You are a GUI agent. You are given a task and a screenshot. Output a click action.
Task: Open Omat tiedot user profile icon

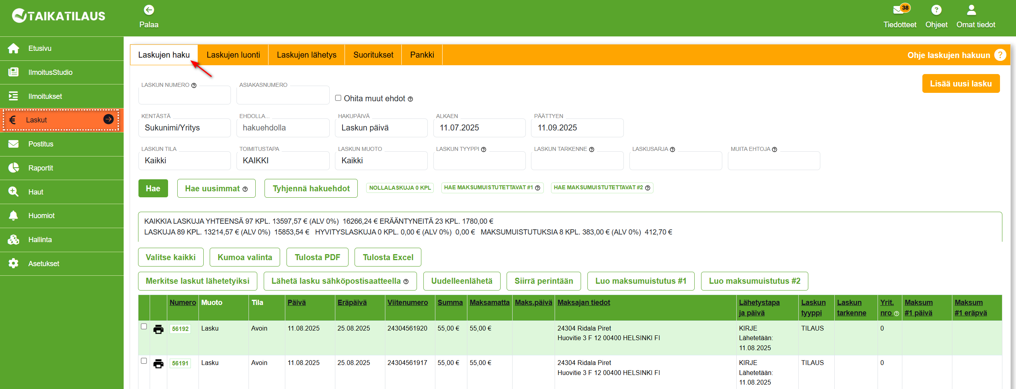(971, 10)
